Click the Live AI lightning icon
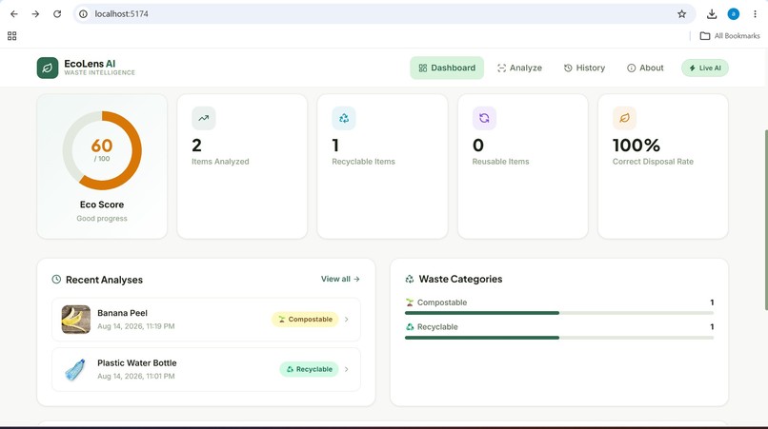The height and width of the screenshot is (429, 768). click(x=692, y=68)
